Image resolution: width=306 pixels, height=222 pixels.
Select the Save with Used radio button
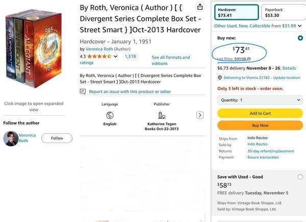point(300,177)
